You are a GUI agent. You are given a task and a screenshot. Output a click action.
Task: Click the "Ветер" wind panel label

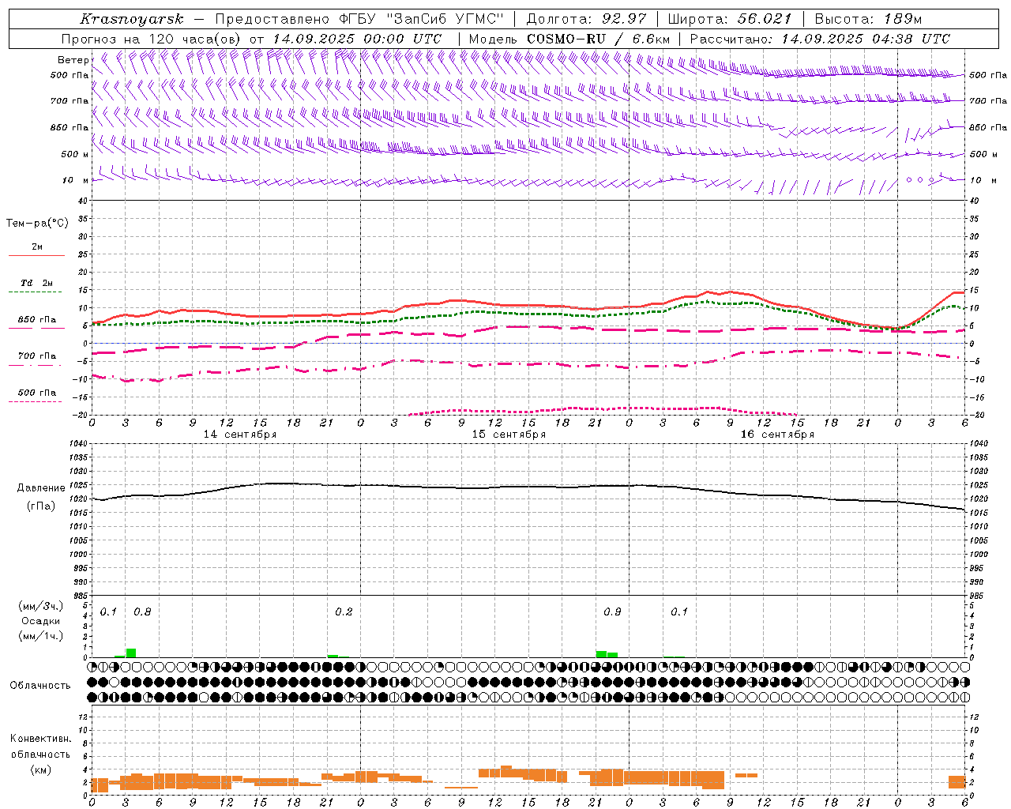pyautogui.click(x=73, y=60)
